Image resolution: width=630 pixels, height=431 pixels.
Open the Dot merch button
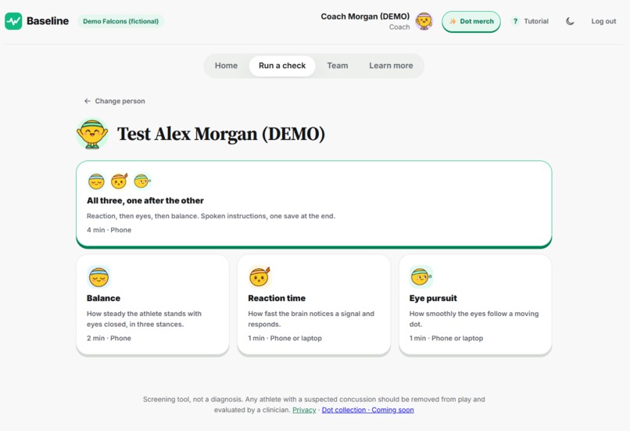pos(471,21)
